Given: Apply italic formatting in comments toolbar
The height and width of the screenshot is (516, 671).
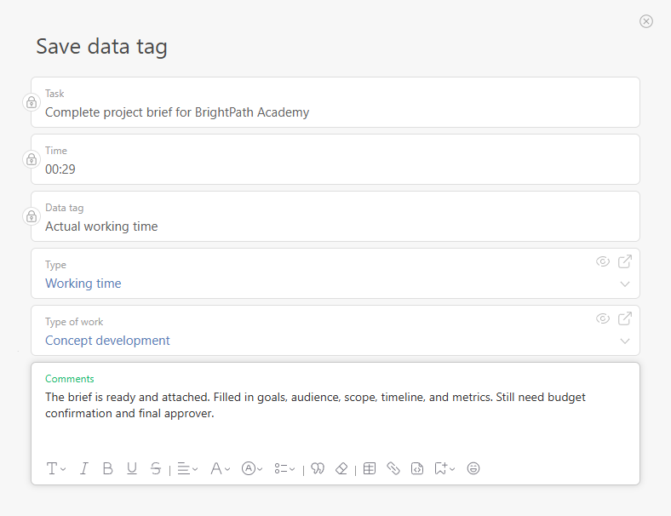Looking at the screenshot, I should point(84,468).
